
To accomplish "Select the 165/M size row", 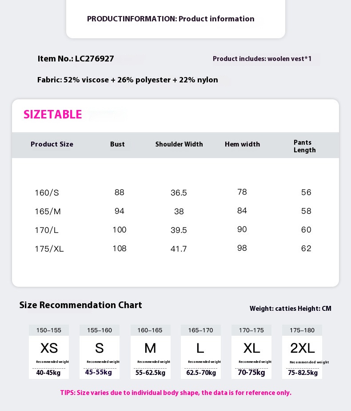I will click(175, 211).
